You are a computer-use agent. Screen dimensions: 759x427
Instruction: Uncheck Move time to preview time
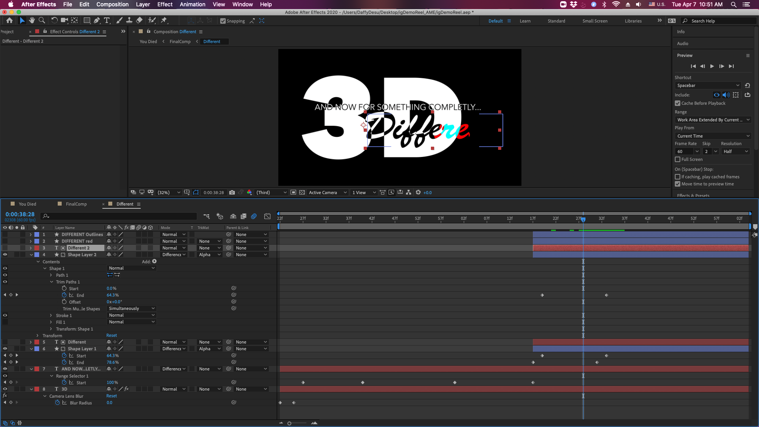coord(678,184)
